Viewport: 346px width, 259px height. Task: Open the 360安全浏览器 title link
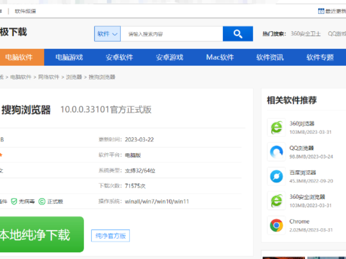[307, 197]
